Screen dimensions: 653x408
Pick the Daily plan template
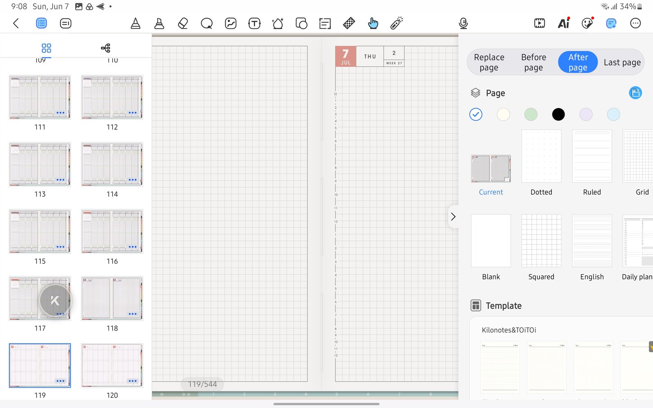[x=638, y=241]
